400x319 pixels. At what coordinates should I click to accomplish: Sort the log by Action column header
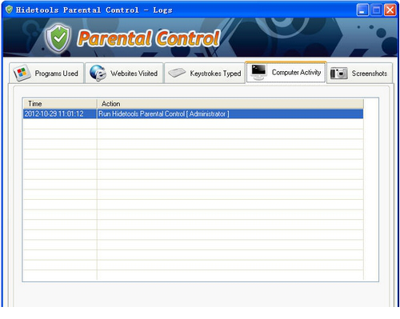pos(230,104)
